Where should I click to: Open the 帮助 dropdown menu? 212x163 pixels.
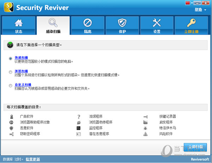click(x=200, y=10)
